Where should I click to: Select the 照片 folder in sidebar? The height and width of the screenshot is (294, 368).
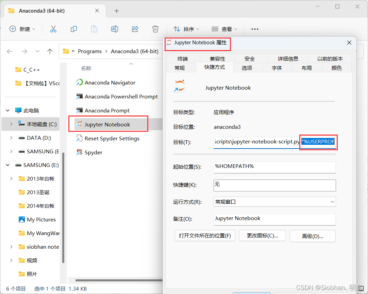[x=28, y=274]
